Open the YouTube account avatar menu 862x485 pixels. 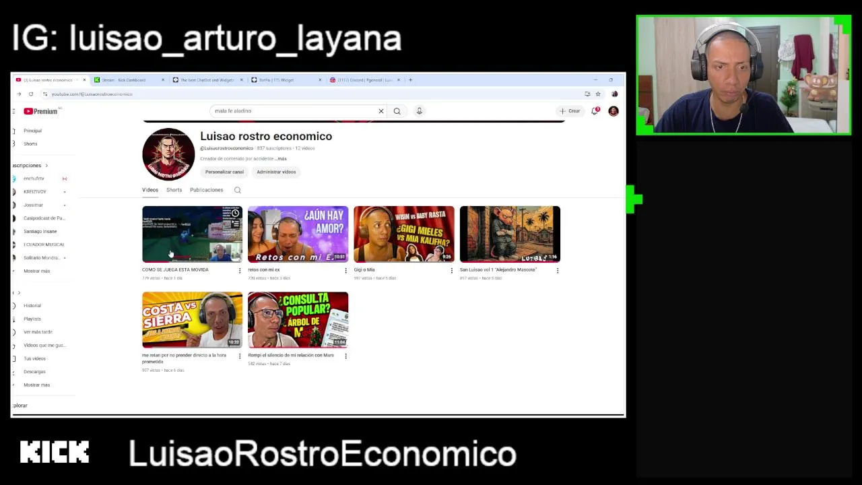[x=613, y=111]
